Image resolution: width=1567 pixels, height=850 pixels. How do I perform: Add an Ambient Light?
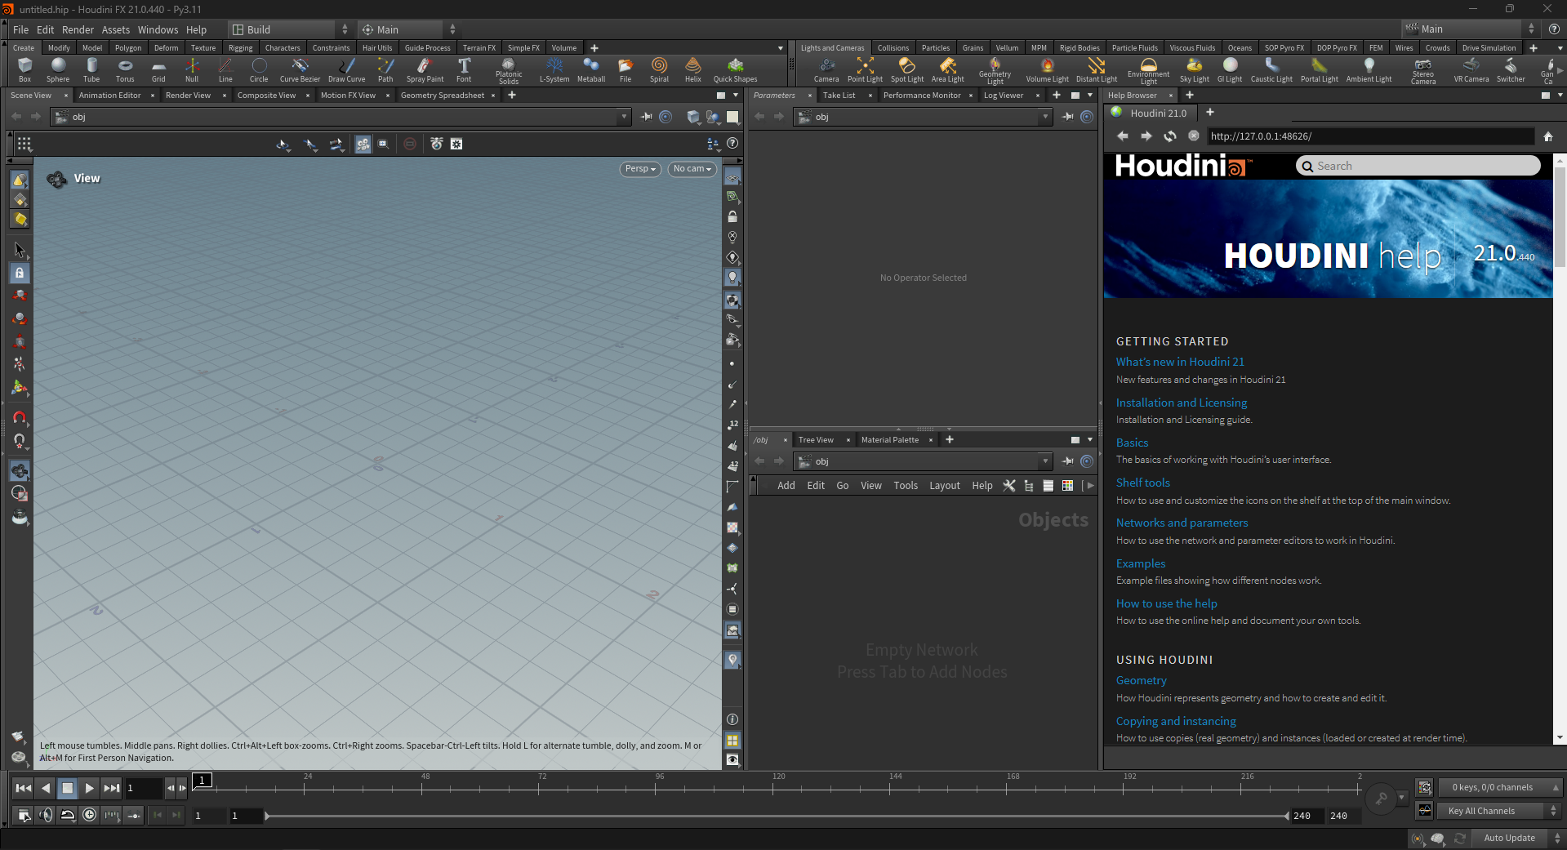[1369, 69]
